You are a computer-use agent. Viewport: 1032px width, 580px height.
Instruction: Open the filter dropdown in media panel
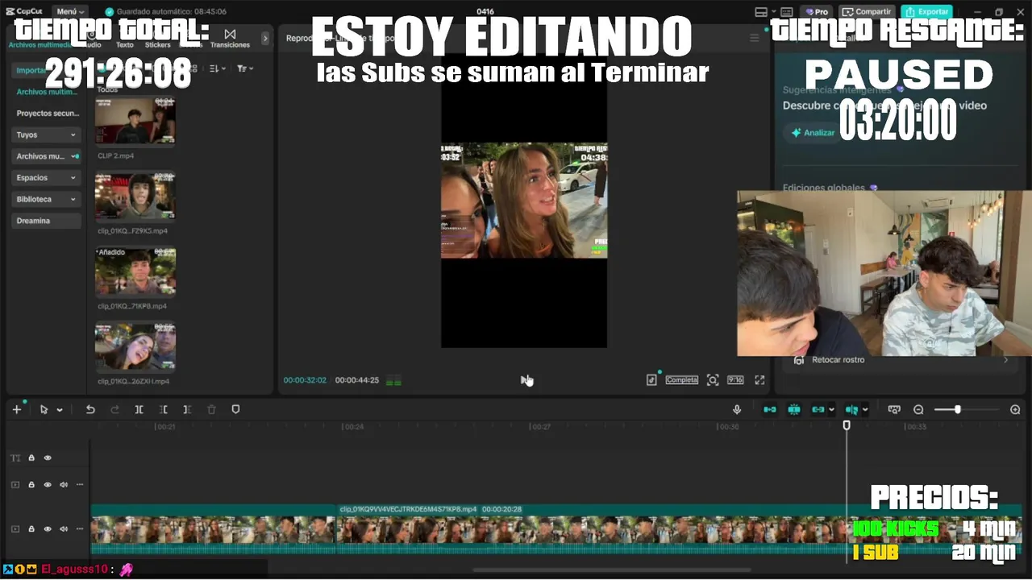(x=245, y=68)
